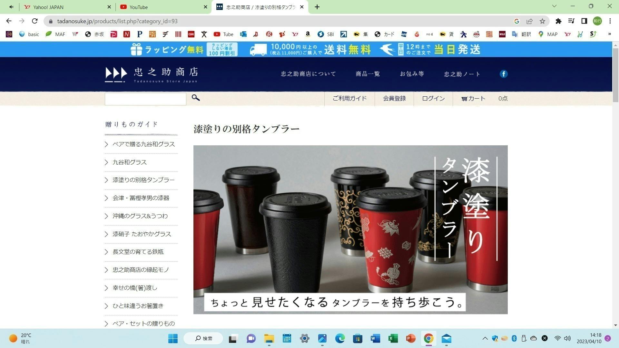Open the Amazon bookmark
This screenshot has width=619, height=348.
pos(308,34)
